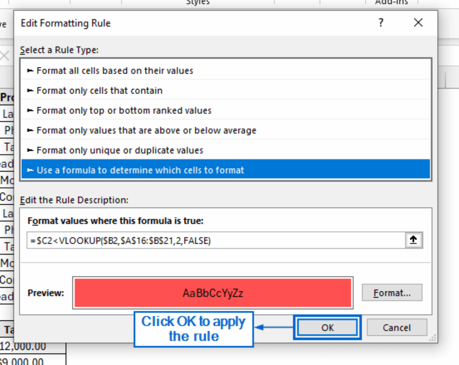
Task: Pick "Format only top or bottom ranked values"
Action: pos(124,111)
